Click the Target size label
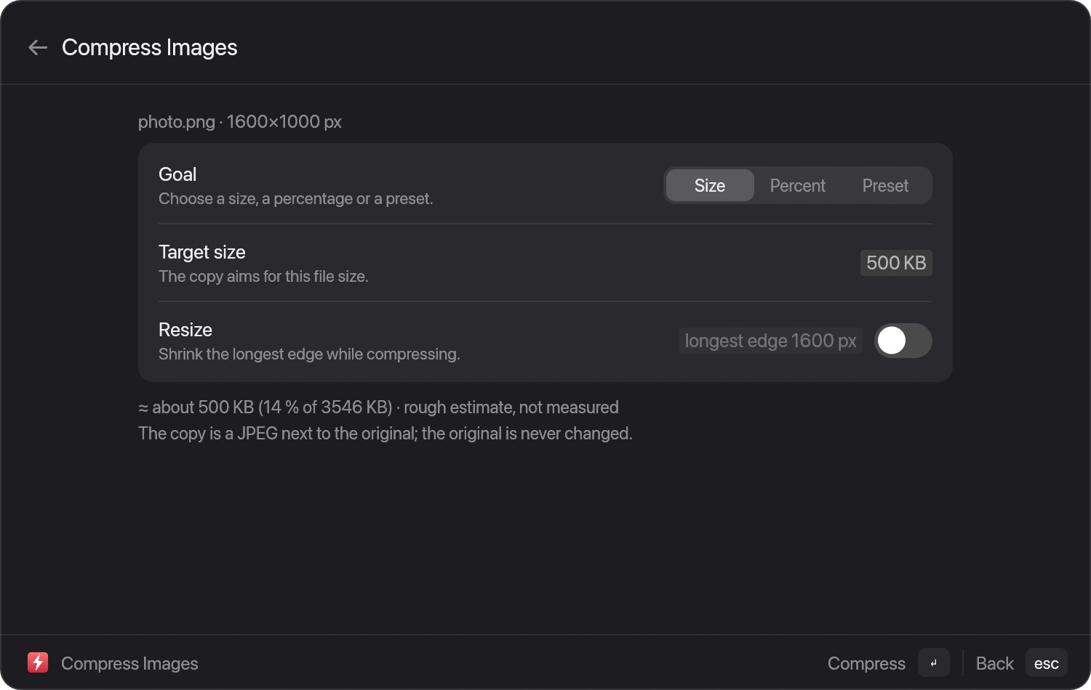The height and width of the screenshot is (690, 1091). coord(202,252)
